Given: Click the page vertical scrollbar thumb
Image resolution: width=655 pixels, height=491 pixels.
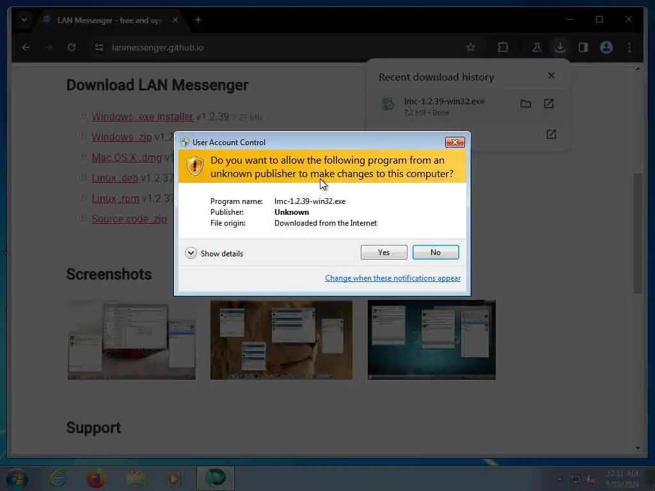Looking at the screenshot, I should pos(638,233).
